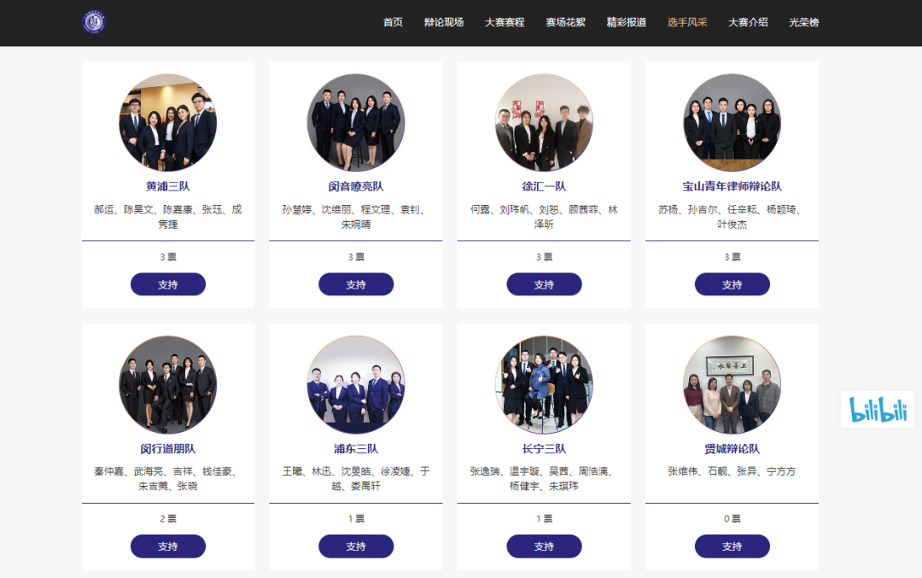Open the 辩论现场 menu item
Image resolution: width=922 pixels, height=578 pixels.
[x=444, y=22]
